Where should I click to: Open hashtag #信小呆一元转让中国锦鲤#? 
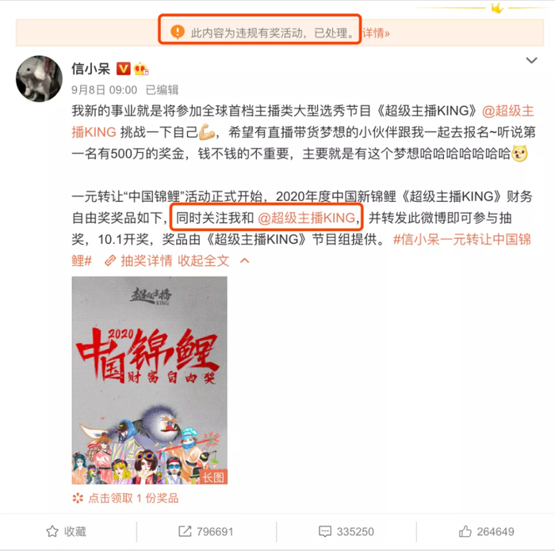coord(301,250)
